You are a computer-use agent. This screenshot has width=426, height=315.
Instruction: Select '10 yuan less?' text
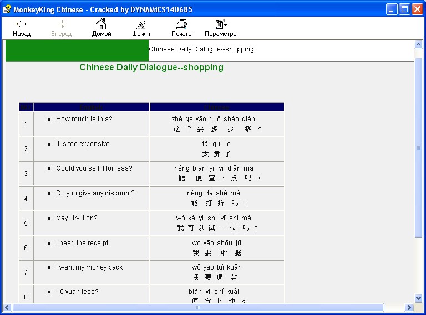(77, 292)
